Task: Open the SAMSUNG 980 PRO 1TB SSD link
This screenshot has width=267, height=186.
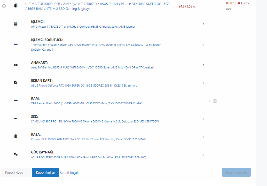Action: [95, 121]
